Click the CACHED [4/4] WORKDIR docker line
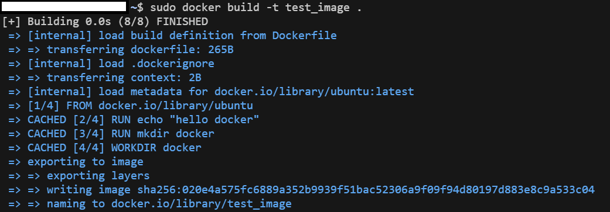 coord(105,148)
